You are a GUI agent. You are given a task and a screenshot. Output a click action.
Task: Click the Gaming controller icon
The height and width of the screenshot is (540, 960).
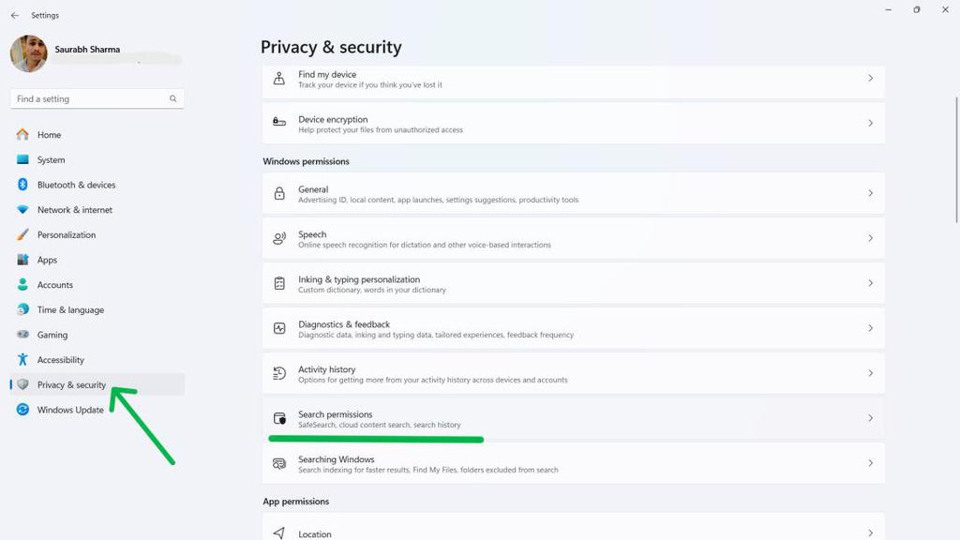click(22, 335)
